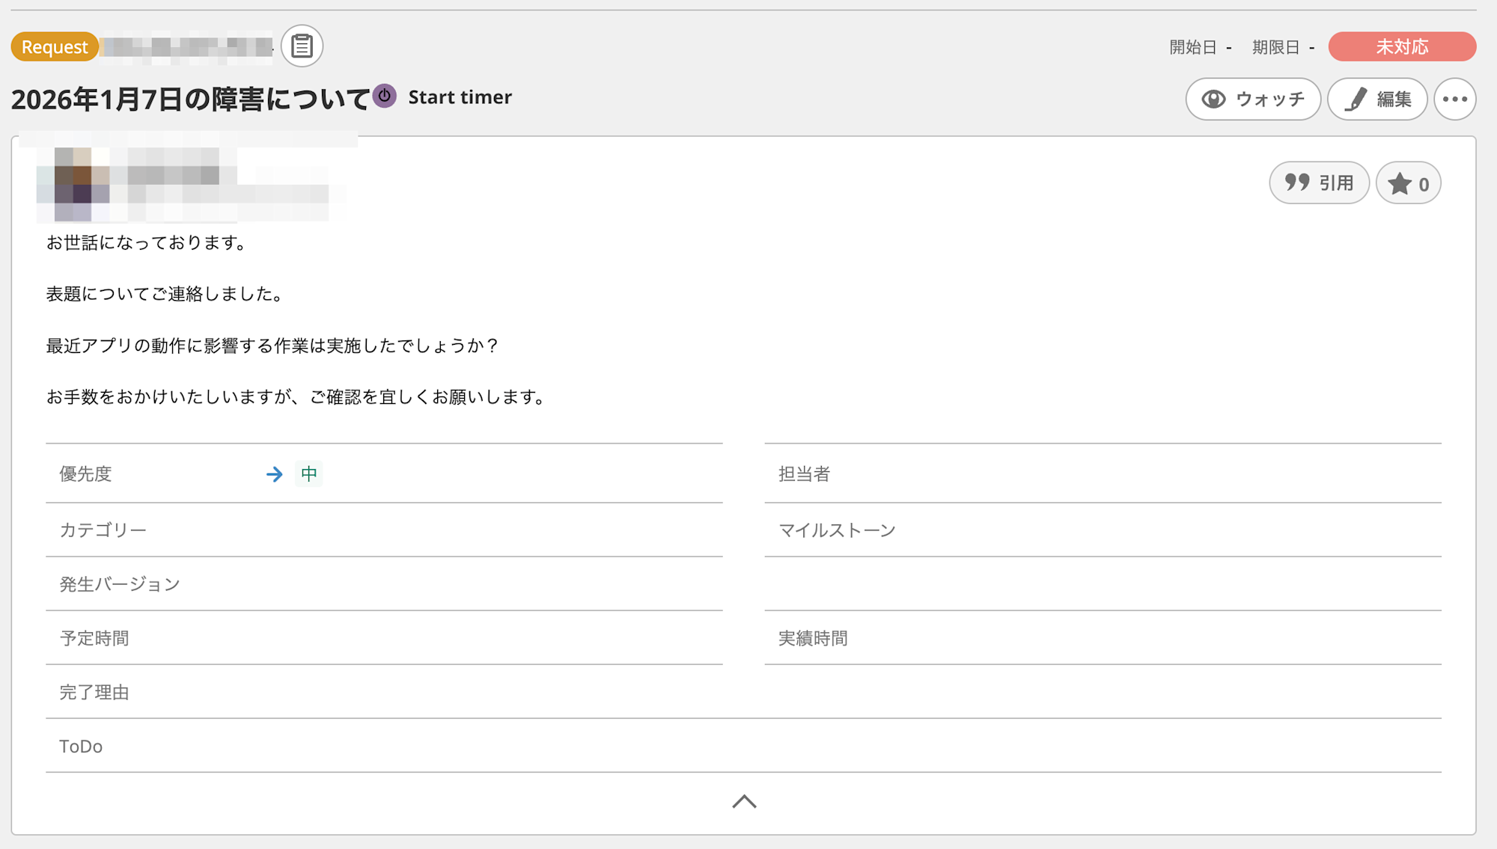Click the 引用 button to quote the comment

tap(1319, 182)
